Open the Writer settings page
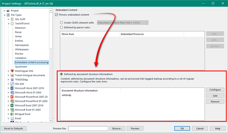The width and height of the screenshot is (228, 133). click(x=18, y=36)
